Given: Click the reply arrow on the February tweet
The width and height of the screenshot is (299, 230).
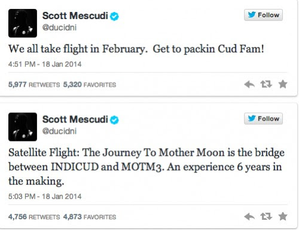Looking at the screenshot, I should (x=249, y=84).
